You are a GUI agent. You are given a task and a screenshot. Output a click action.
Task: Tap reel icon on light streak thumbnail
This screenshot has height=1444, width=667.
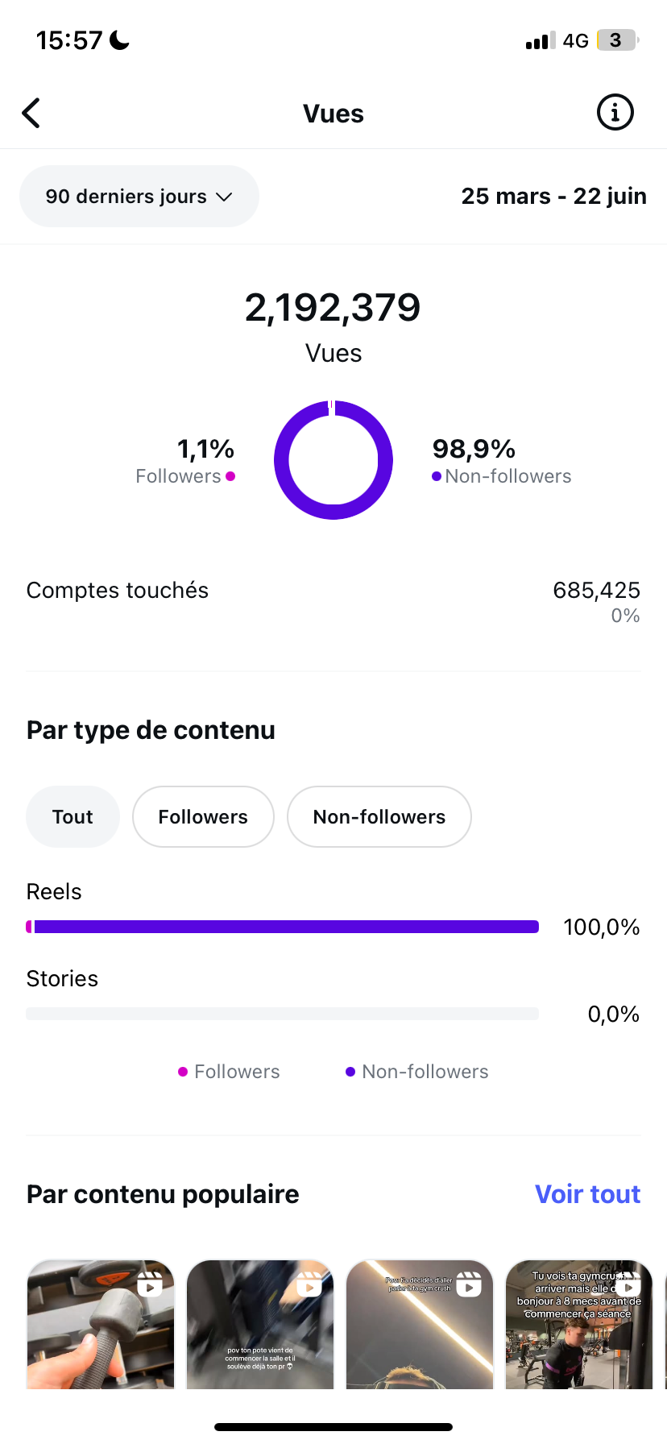469,1284
